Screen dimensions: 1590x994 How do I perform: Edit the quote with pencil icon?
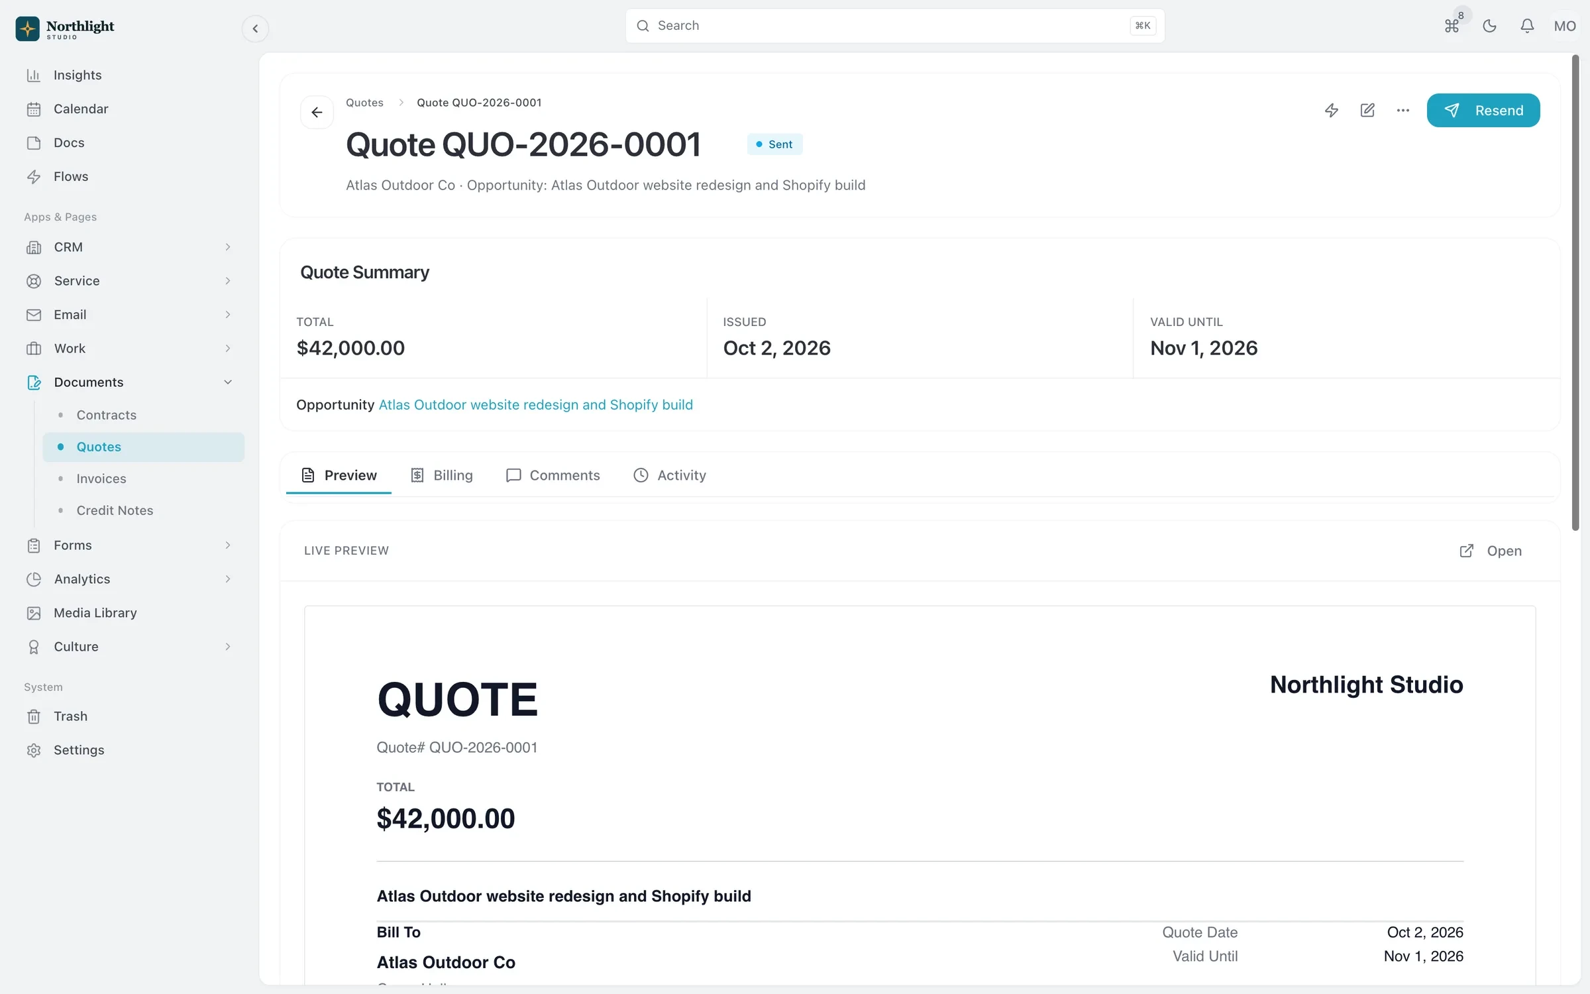[1367, 111]
